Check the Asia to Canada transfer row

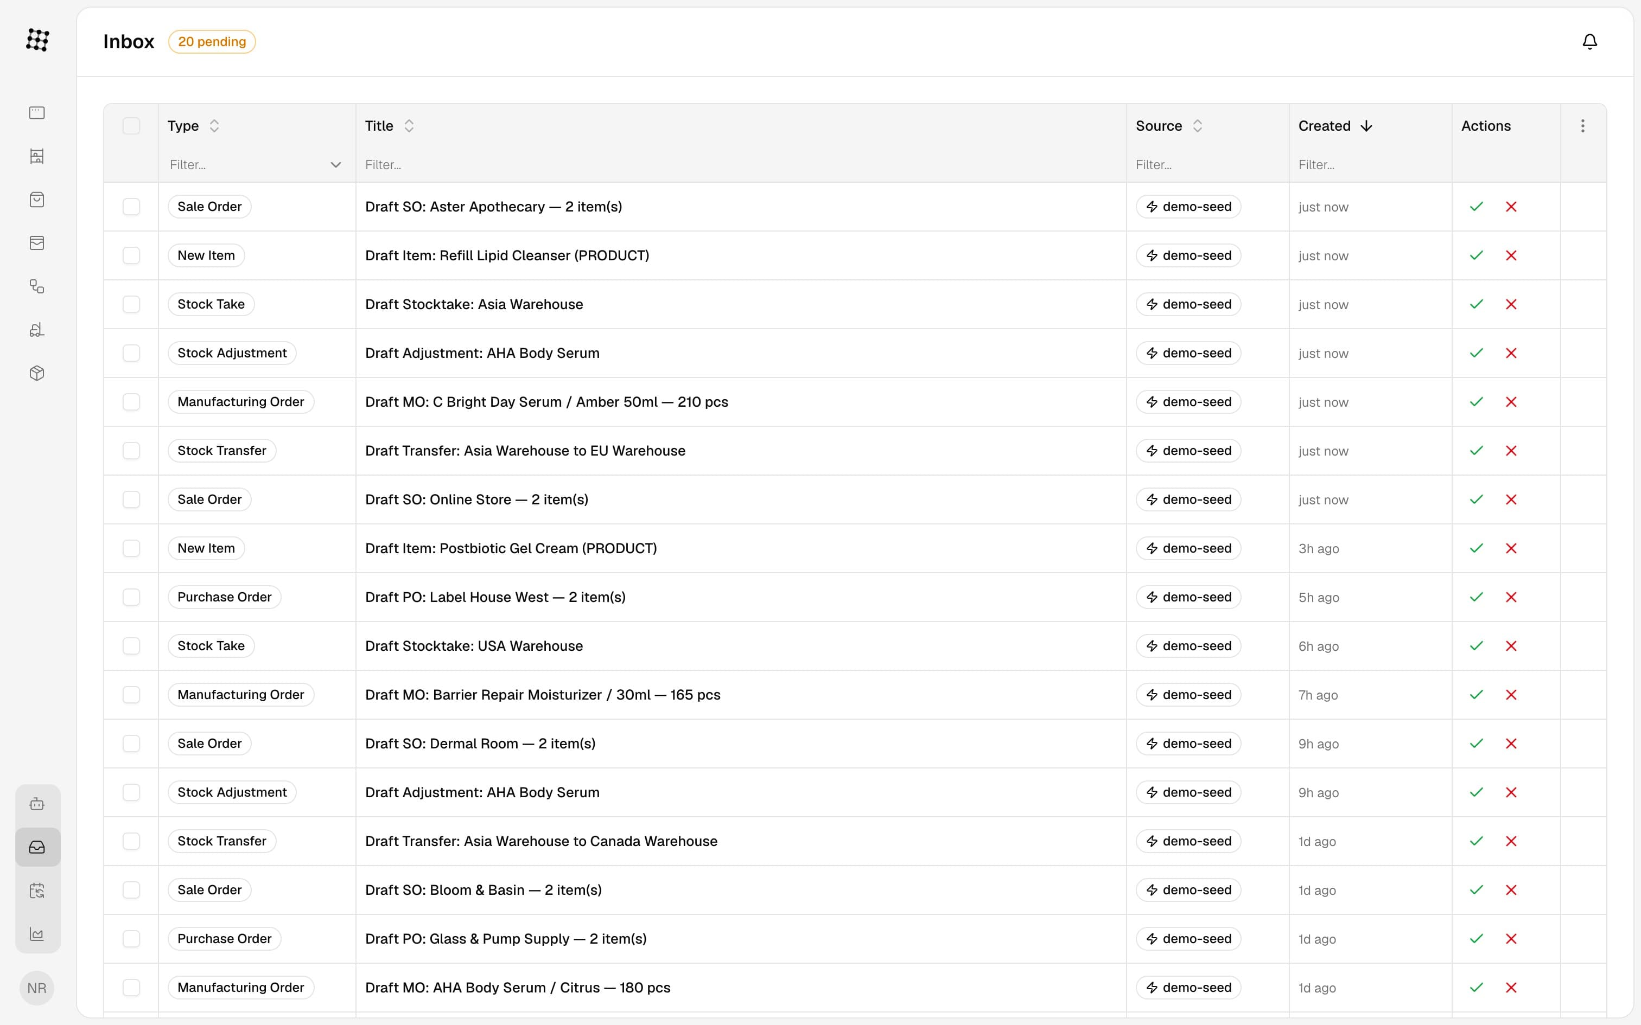131,841
